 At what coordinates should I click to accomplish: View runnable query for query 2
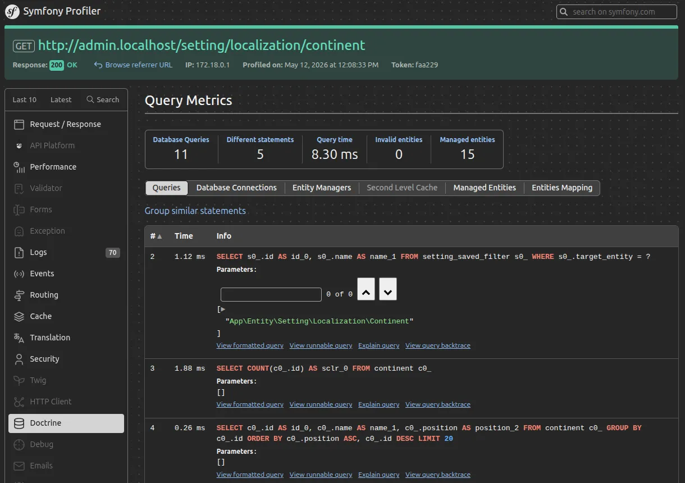(x=321, y=345)
